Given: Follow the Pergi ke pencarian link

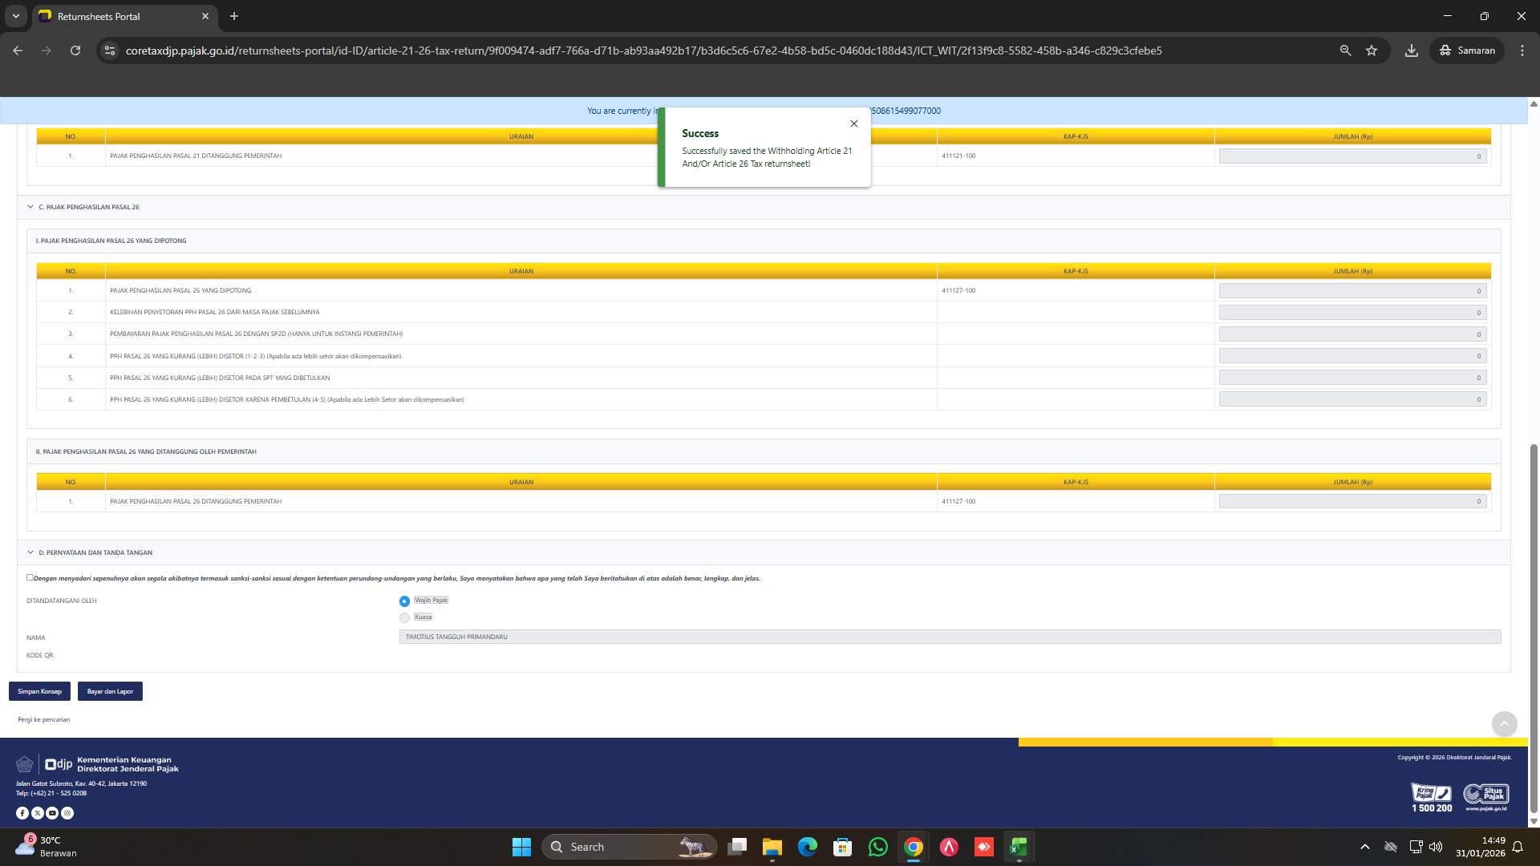Looking at the screenshot, I should point(43,719).
